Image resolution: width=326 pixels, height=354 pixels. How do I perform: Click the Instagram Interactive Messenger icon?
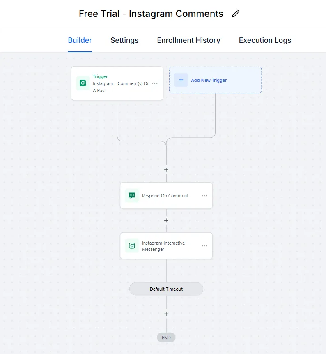(x=132, y=246)
